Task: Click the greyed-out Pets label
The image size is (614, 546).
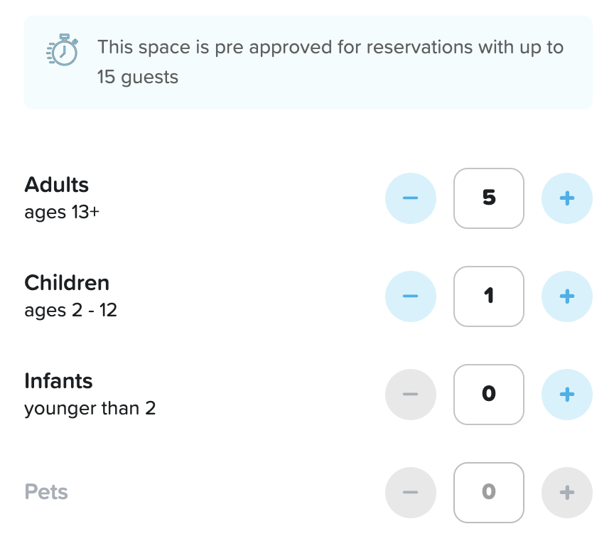Action: tap(46, 492)
